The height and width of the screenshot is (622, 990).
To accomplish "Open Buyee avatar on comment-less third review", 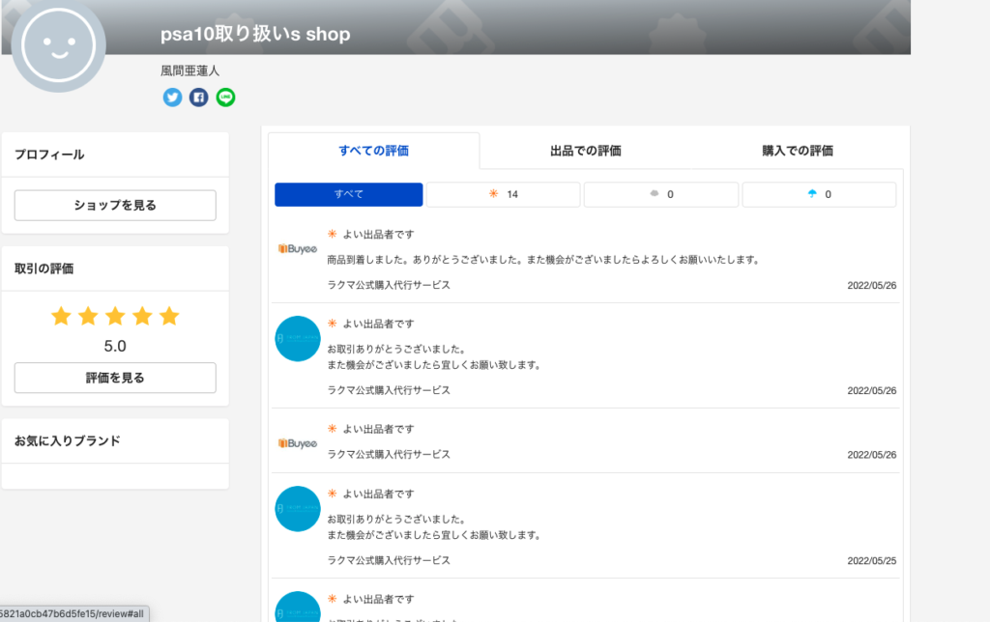I will point(298,443).
